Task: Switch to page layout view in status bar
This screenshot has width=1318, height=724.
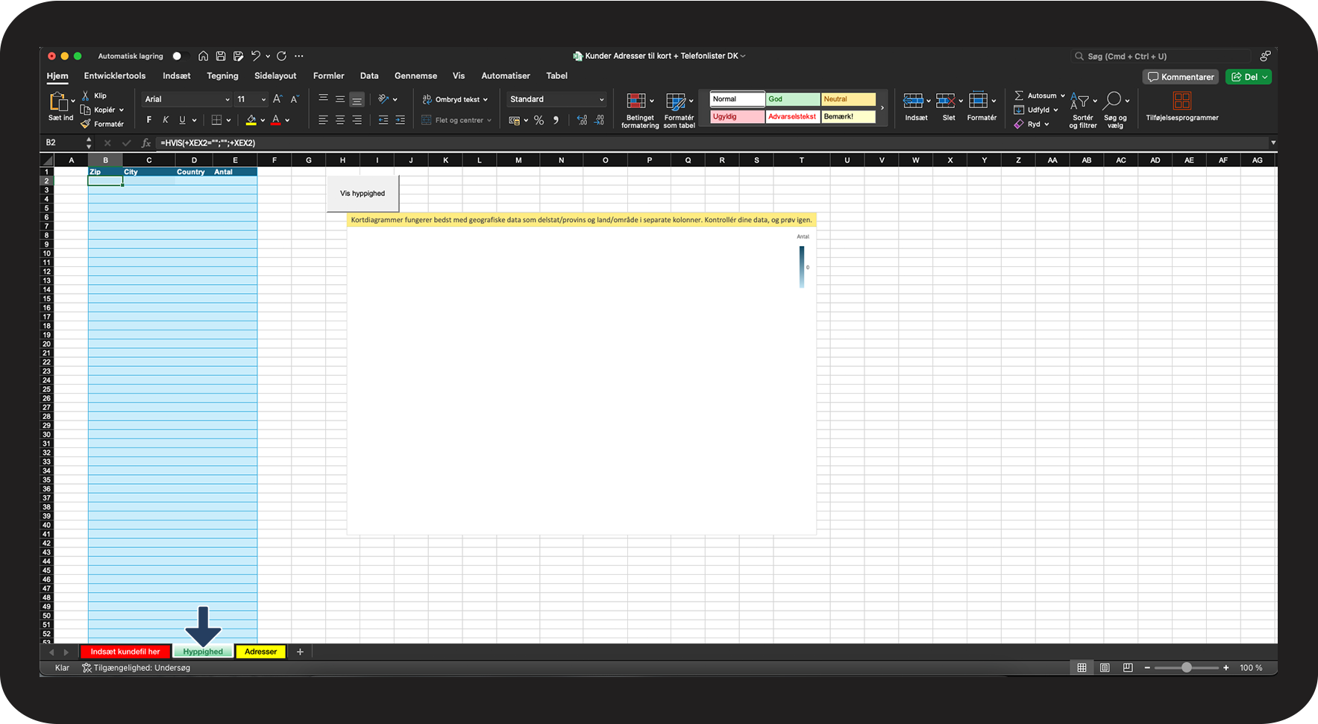Action: 1105,667
